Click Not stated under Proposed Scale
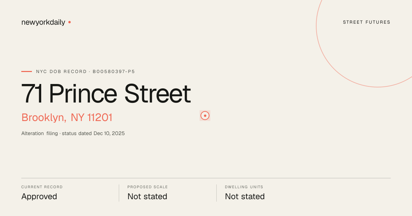The width and height of the screenshot is (412, 216). (147, 196)
